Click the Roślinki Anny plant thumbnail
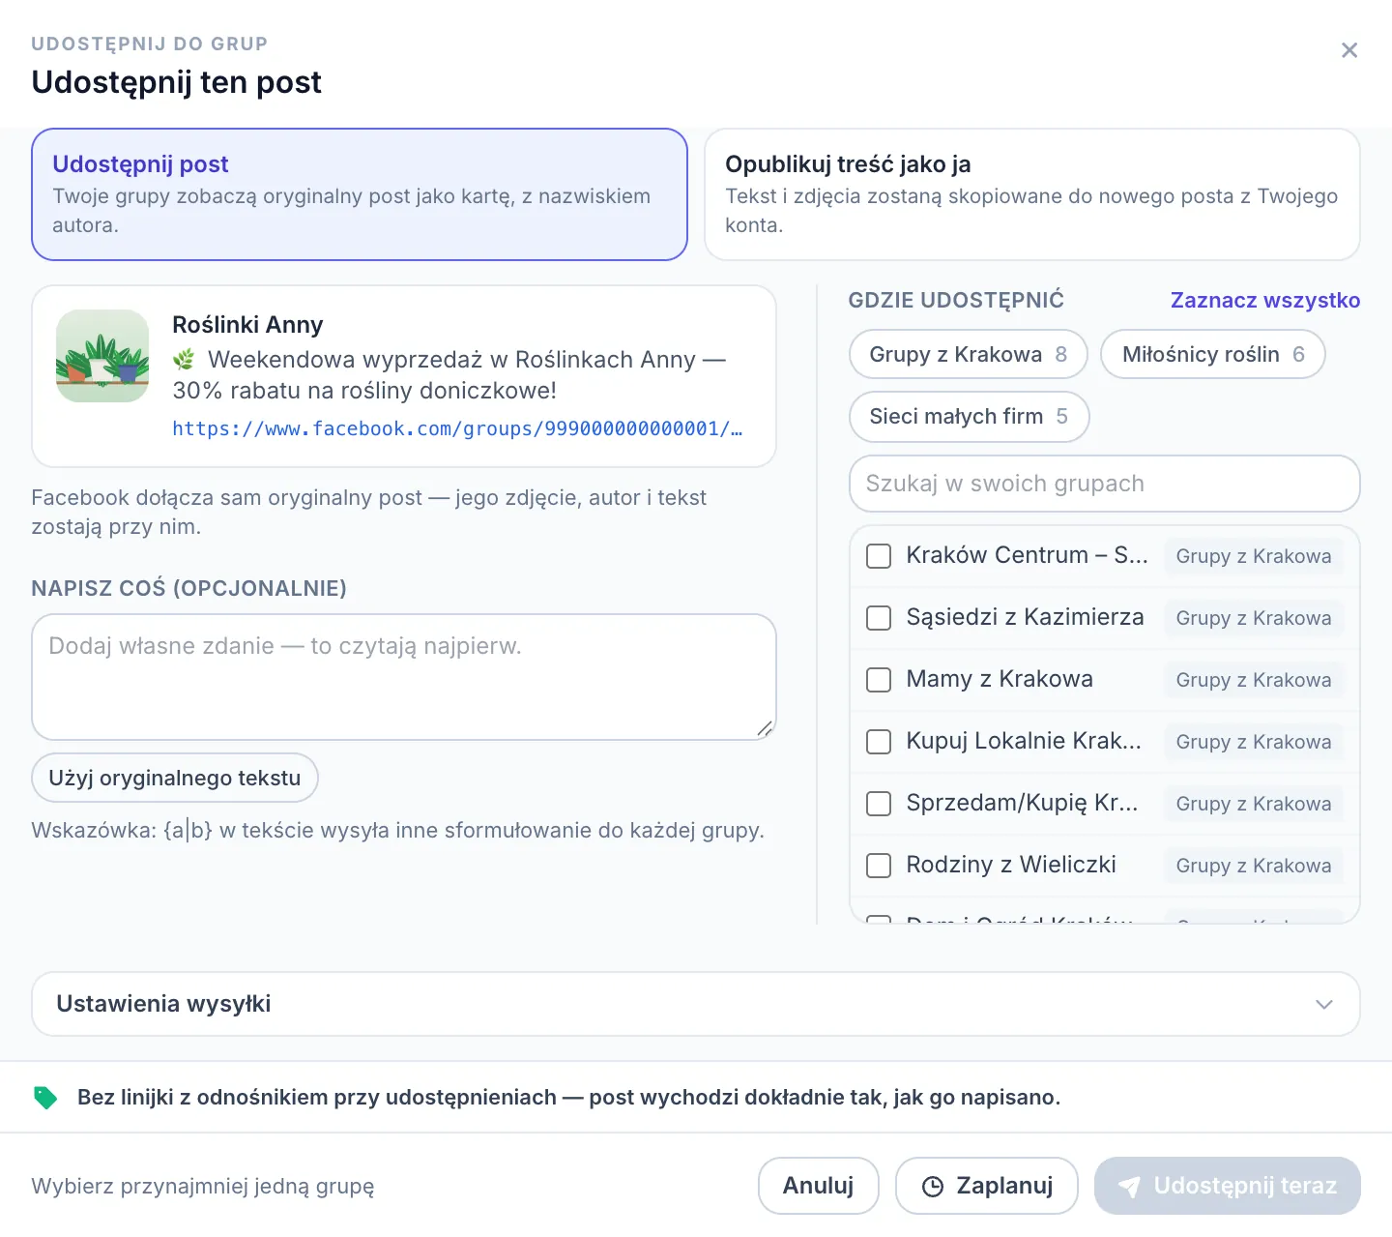Screen dimensions: 1392x1237 102,356
